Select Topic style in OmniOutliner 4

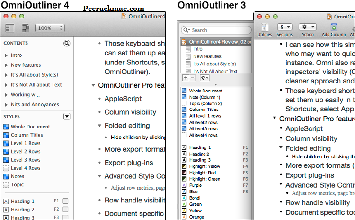[17, 185]
